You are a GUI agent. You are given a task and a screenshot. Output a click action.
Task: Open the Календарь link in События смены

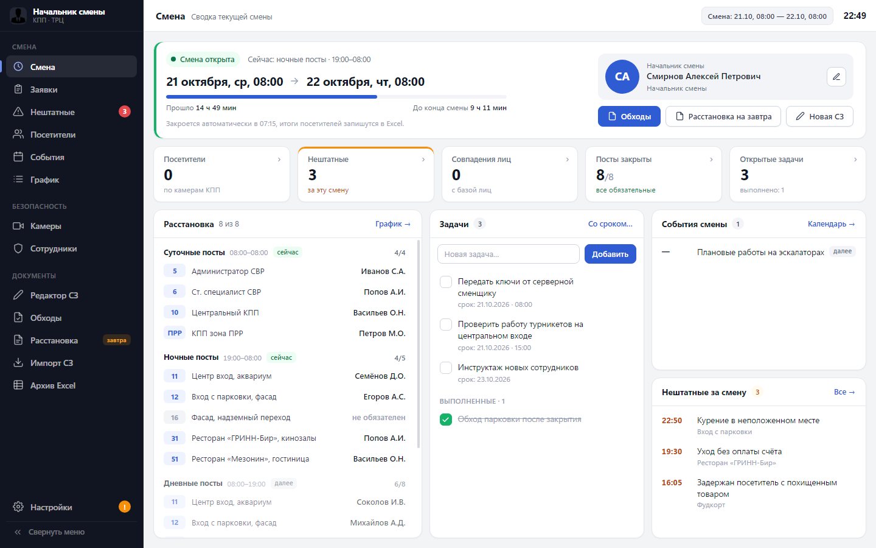[831, 224]
